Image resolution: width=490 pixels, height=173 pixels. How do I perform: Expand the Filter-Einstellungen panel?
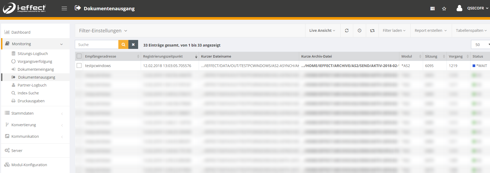click(x=103, y=31)
